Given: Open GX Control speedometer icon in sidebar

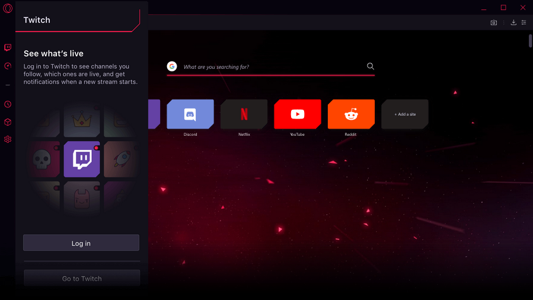Looking at the screenshot, I should click(x=8, y=66).
